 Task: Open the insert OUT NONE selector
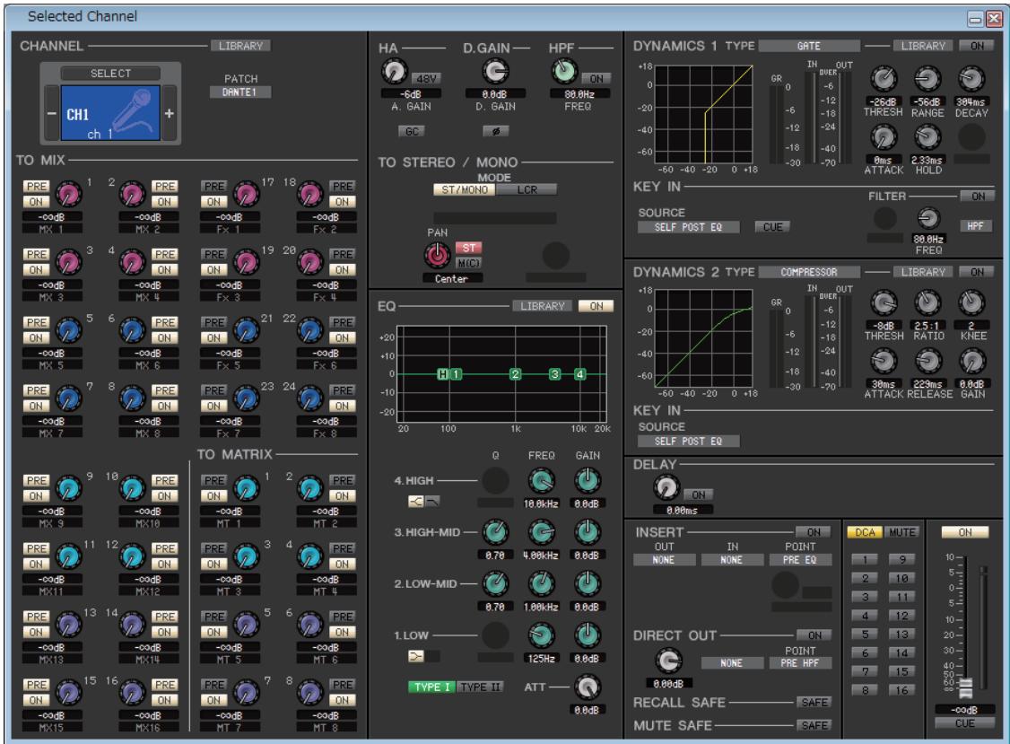[664, 560]
